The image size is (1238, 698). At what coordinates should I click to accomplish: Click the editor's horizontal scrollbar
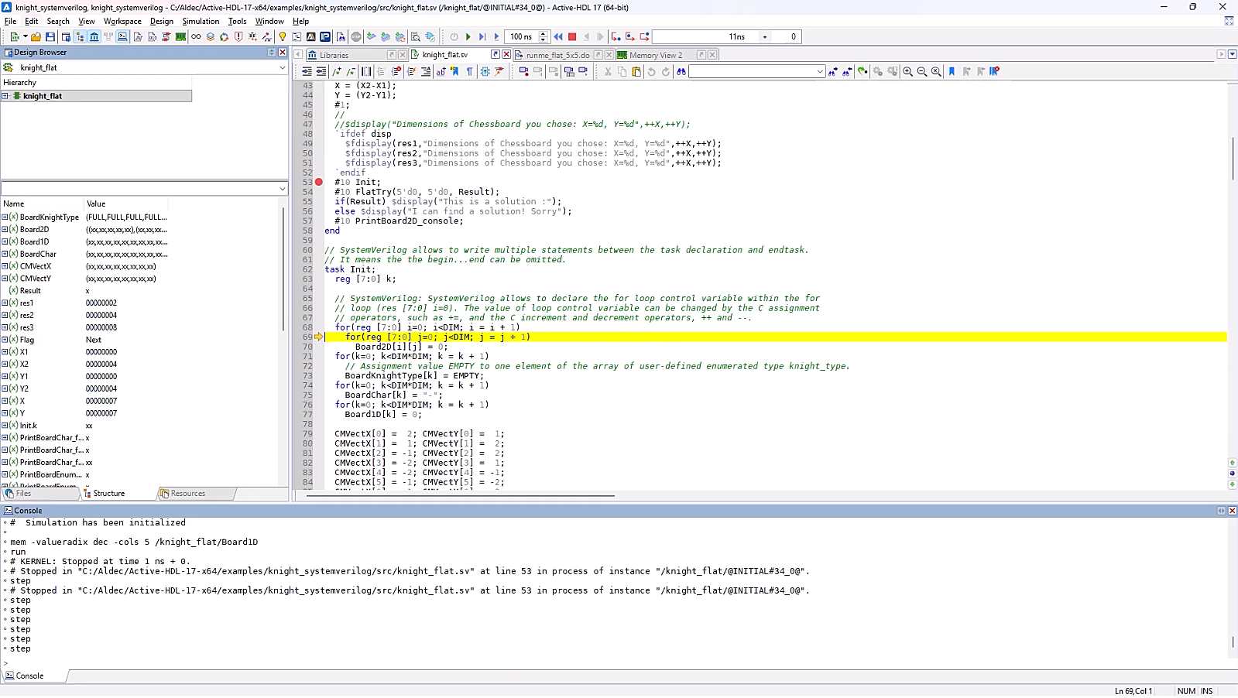point(461,495)
